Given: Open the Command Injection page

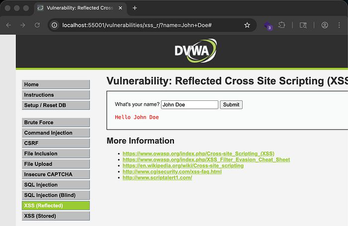Looking at the screenshot, I should point(56,133).
